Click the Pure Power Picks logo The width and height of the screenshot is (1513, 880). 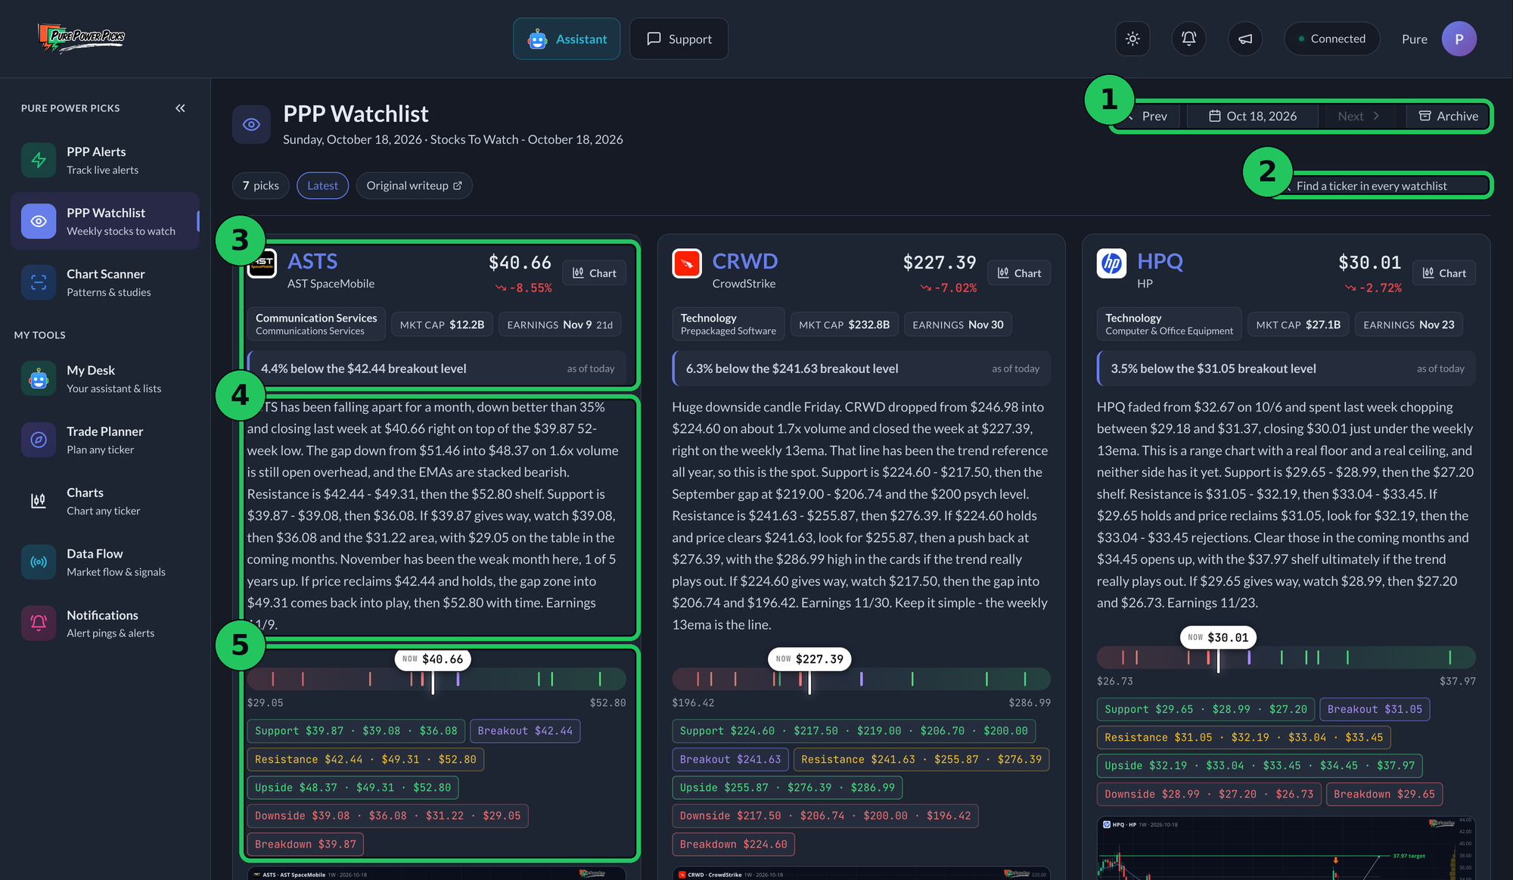(82, 38)
